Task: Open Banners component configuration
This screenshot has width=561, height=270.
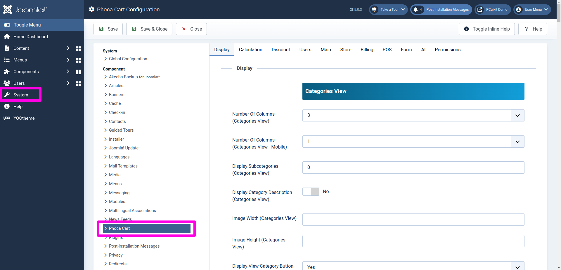Action: (x=117, y=95)
